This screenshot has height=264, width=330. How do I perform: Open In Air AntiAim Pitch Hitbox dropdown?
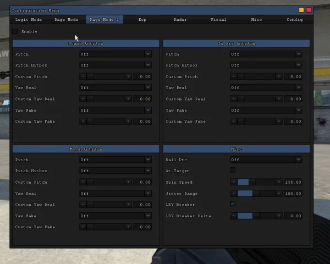point(266,65)
